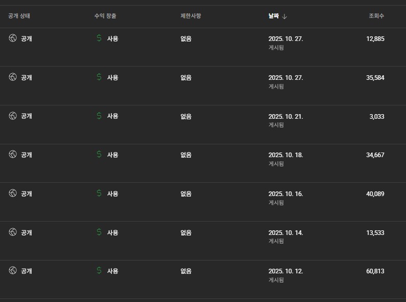Viewport: 406px width, 302px height.
Task: Click 사용 monetization in 12,885 views row
Action: [x=112, y=38]
